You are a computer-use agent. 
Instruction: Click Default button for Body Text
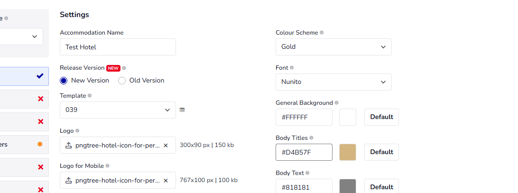tap(381, 186)
